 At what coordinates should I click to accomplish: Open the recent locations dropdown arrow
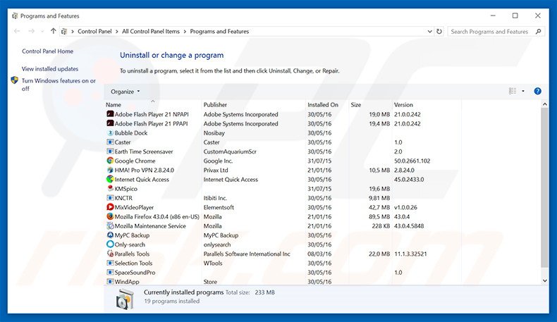pos(42,32)
